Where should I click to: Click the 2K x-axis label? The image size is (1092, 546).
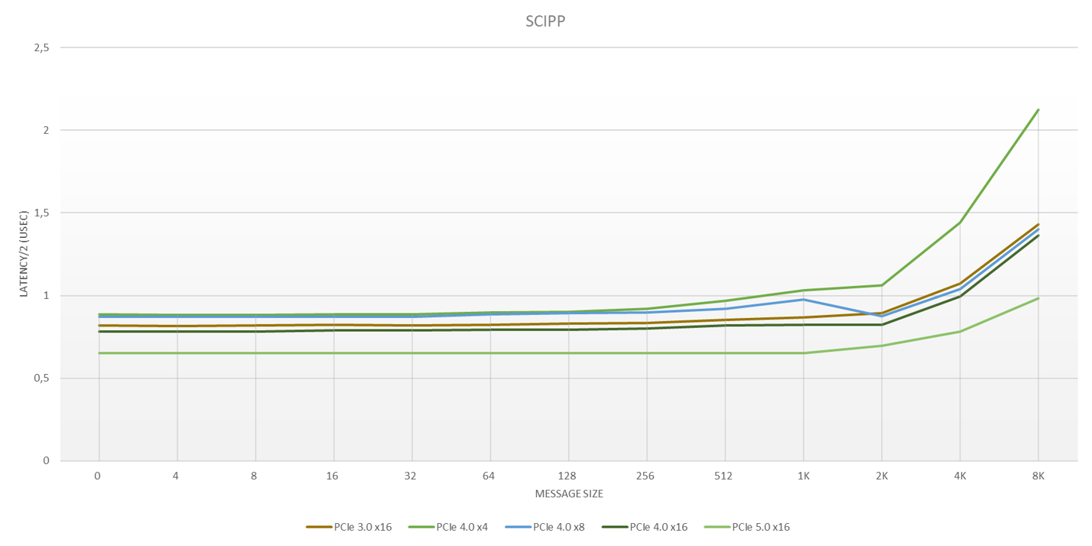pos(882,476)
